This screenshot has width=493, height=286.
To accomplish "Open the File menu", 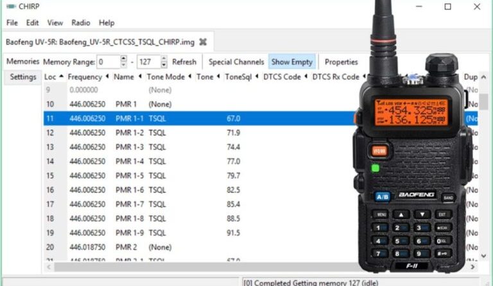I will [x=12, y=22].
